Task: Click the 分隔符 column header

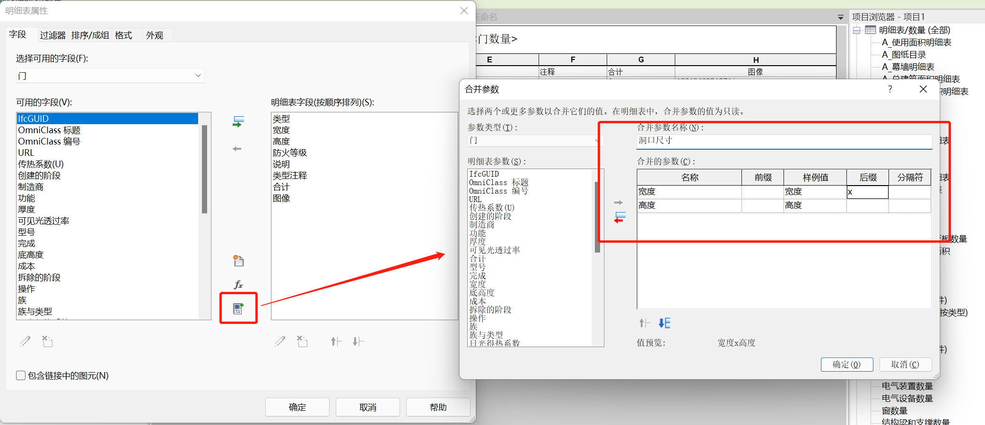Action: pos(910,178)
